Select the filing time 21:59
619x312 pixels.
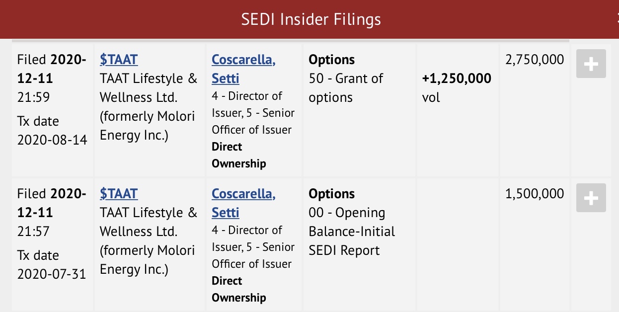coord(34,97)
